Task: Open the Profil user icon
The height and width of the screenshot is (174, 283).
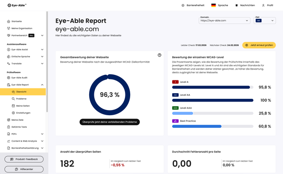Action: 263,5
